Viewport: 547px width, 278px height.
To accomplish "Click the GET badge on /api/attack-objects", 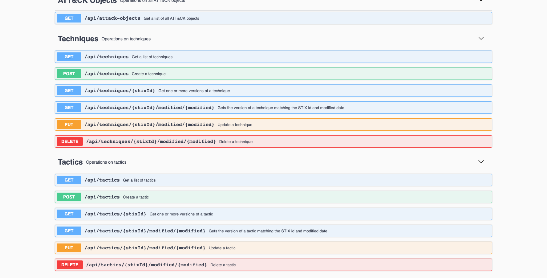I will point(68,18).
